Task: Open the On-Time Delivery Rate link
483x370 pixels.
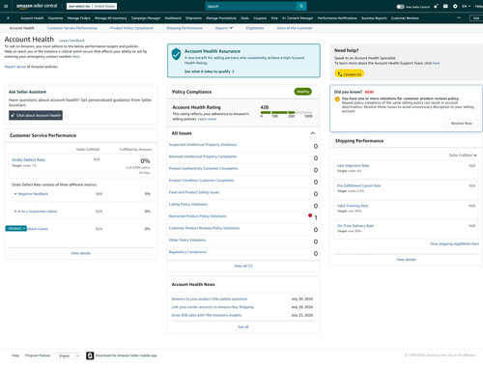Action: pos(355,226)
